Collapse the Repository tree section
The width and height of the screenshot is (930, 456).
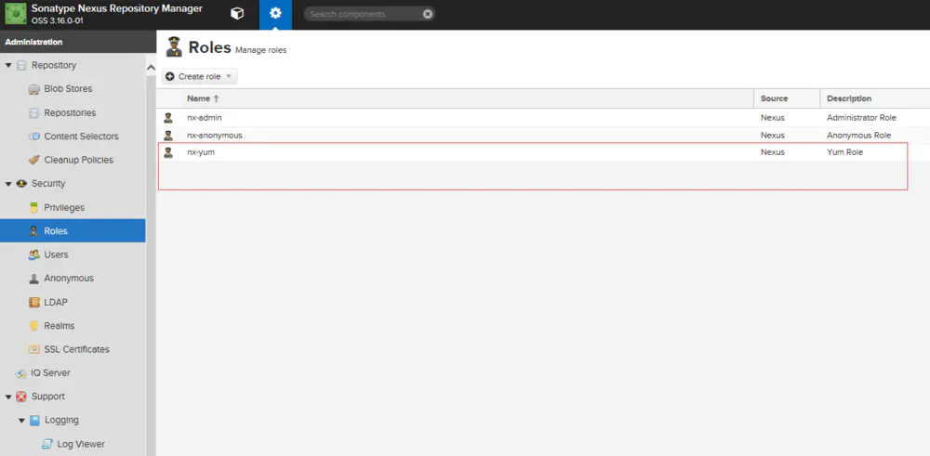[x=8, y=65]
